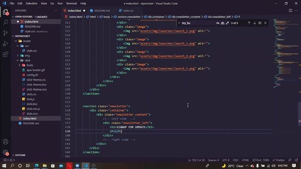The width and height of the screenshot is (301, 169).
Task: Open Run and Debug view
Action: 5,44
